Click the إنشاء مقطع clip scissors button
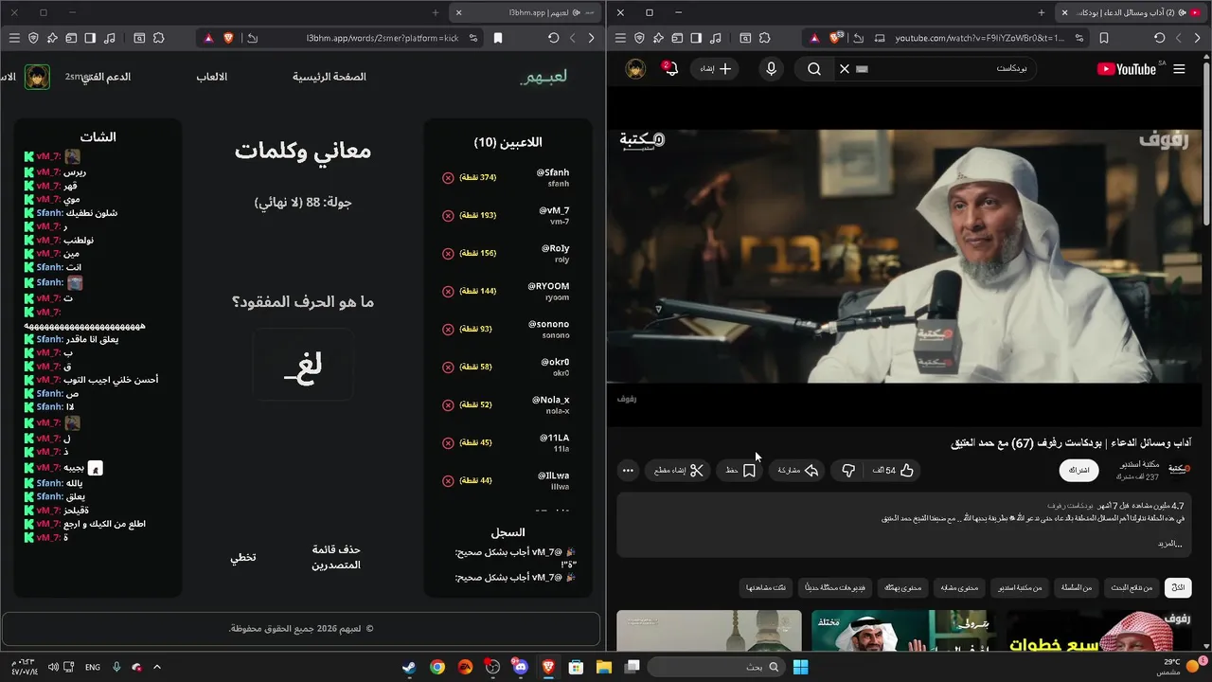The width and height of the screenshot is (1212, 682). pos(679,470)
